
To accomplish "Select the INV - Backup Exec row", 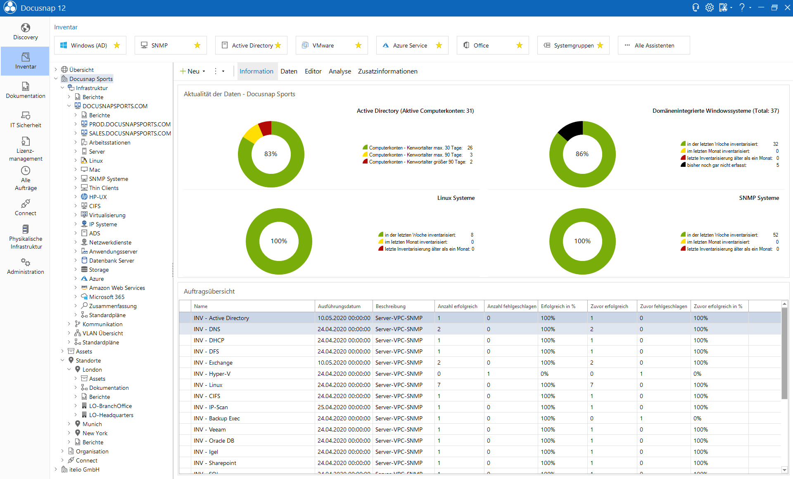I will (x=480, y=418).
